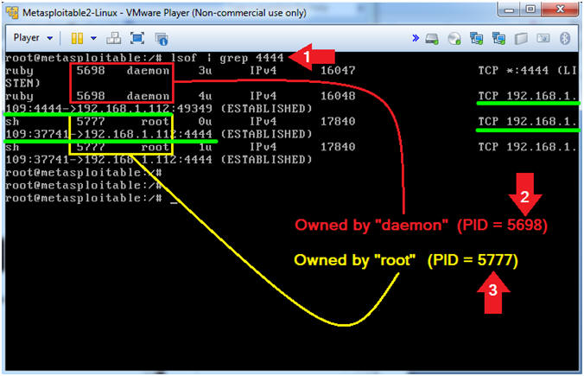Close the Metasploitable2-Linux window
The width and height of the screenshot is (584, 376).
560,10
